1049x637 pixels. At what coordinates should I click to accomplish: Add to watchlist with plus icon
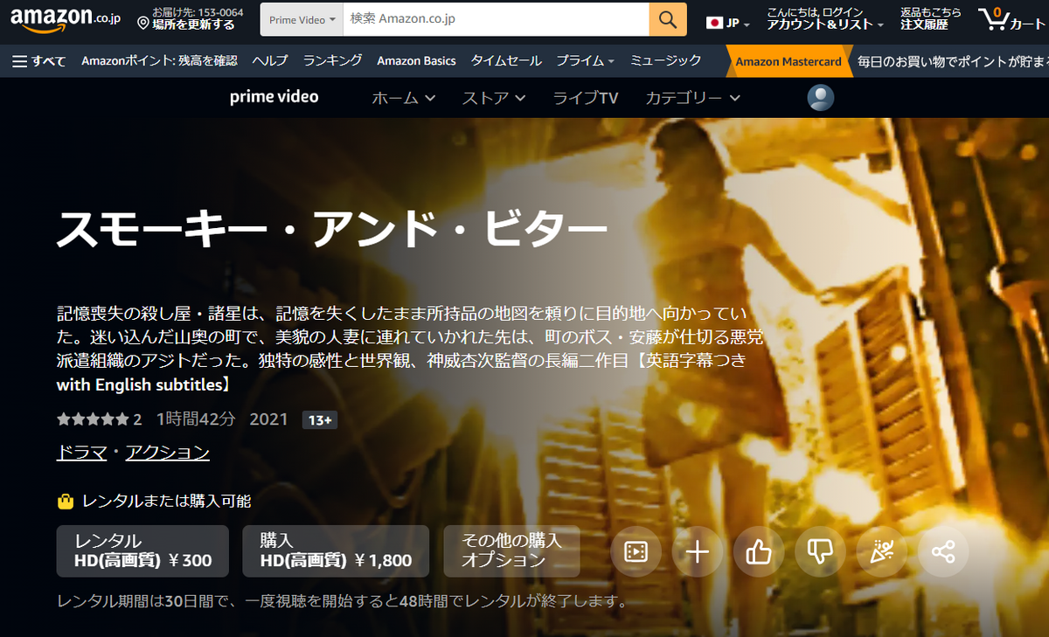697,551
